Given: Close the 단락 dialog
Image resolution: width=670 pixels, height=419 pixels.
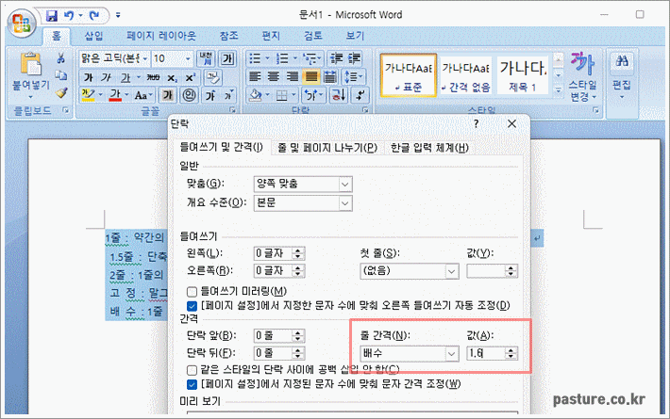Looking at the screenshot, I should click(511, 123).
